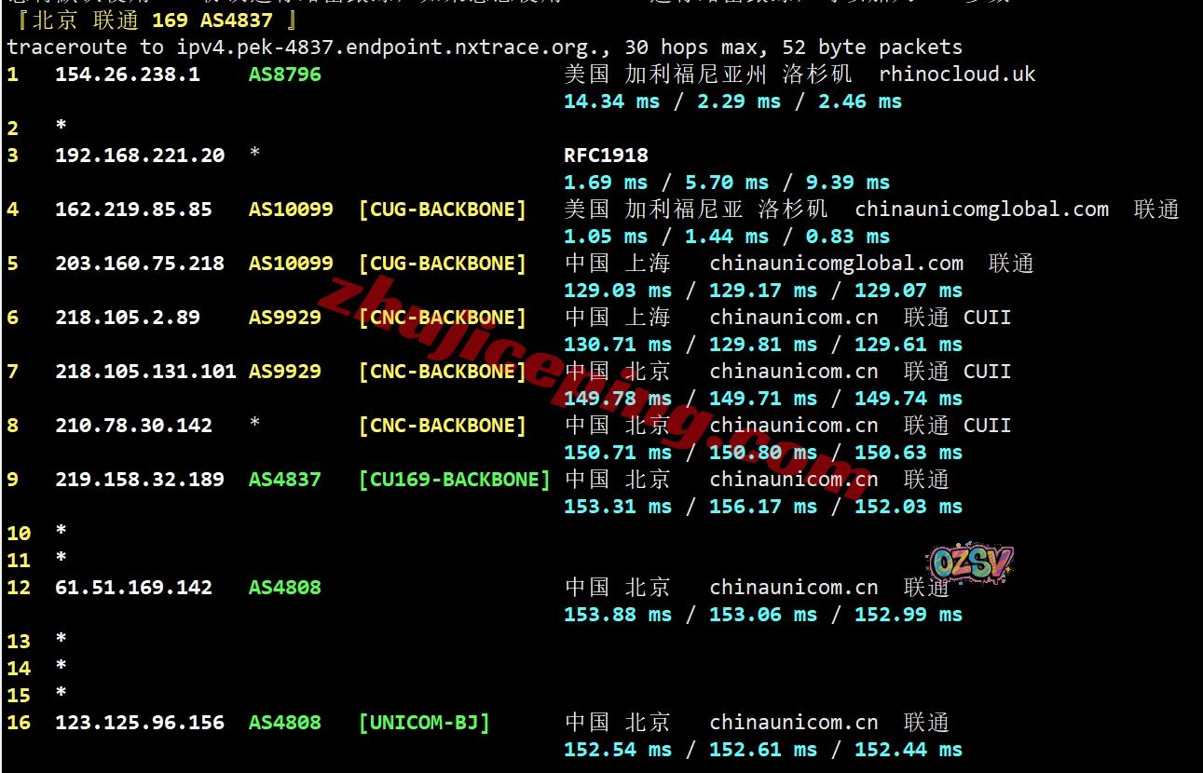Click IP address 219.158.32.189
Image resolution: width=1203 pixels, height=773 pixels.
(140, 480)
